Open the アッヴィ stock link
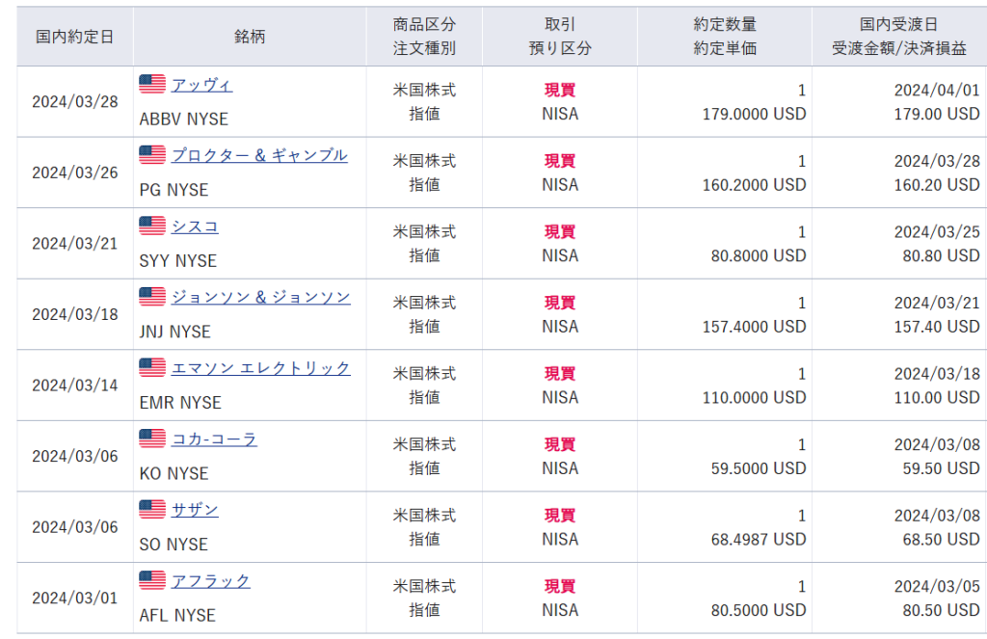The image size is (987, 639). coord(201,85)
